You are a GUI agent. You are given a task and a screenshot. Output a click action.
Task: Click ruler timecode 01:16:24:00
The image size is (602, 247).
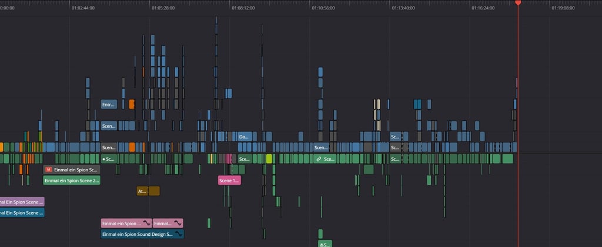pyautogui.click(x=483, y=8)
